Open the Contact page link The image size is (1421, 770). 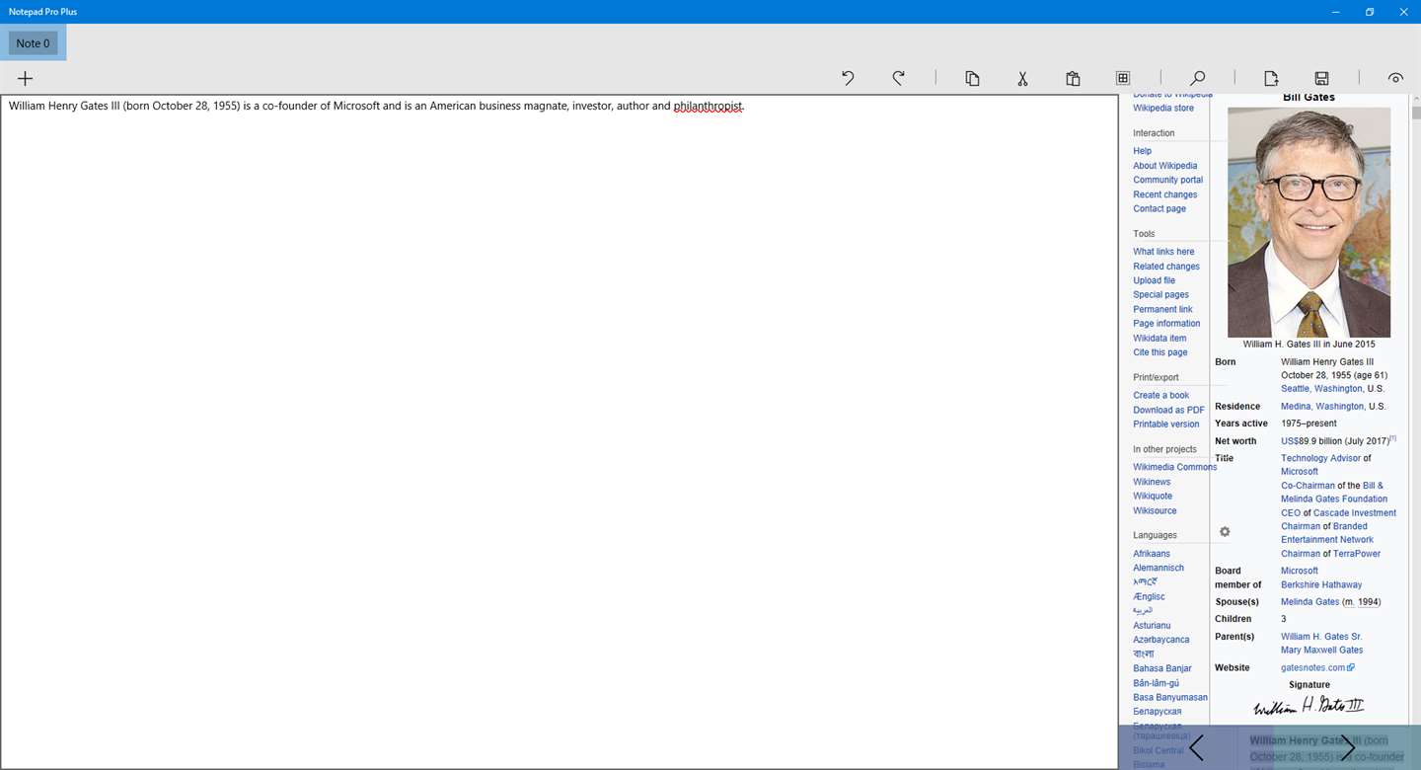point(1159,208)
